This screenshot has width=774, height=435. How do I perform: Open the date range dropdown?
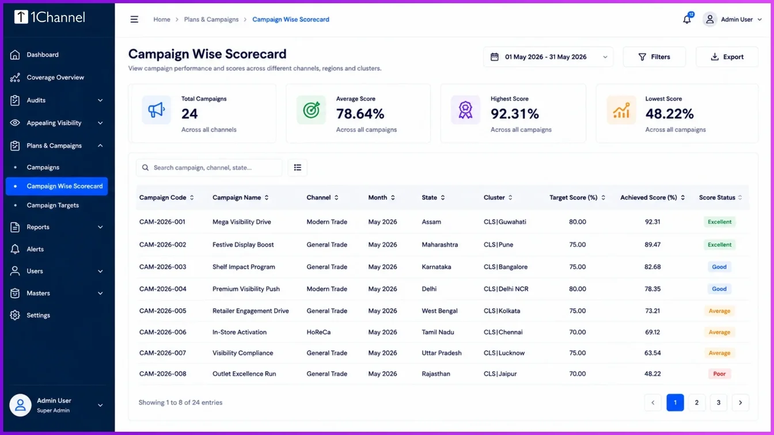(548, 57)
